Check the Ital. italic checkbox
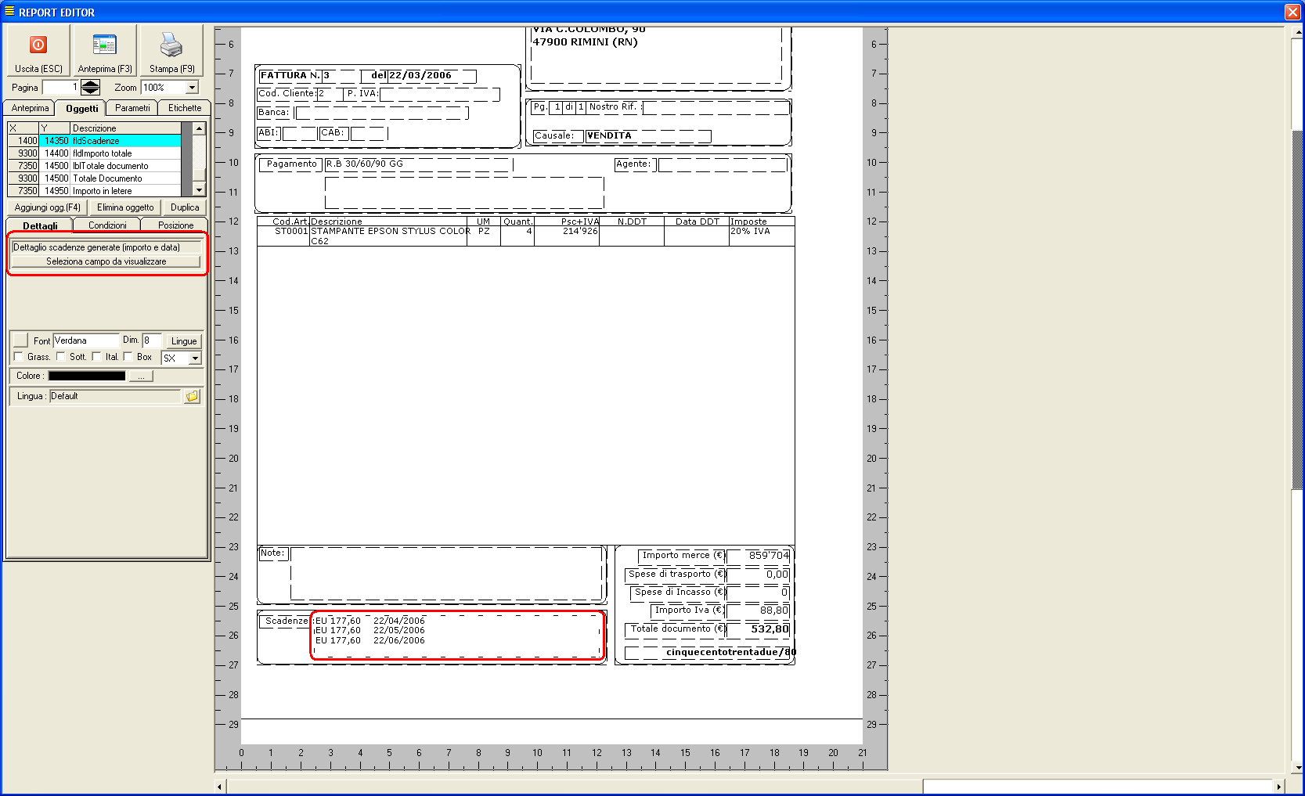Screen dimensions: 1305x796 tap(97, 357)
